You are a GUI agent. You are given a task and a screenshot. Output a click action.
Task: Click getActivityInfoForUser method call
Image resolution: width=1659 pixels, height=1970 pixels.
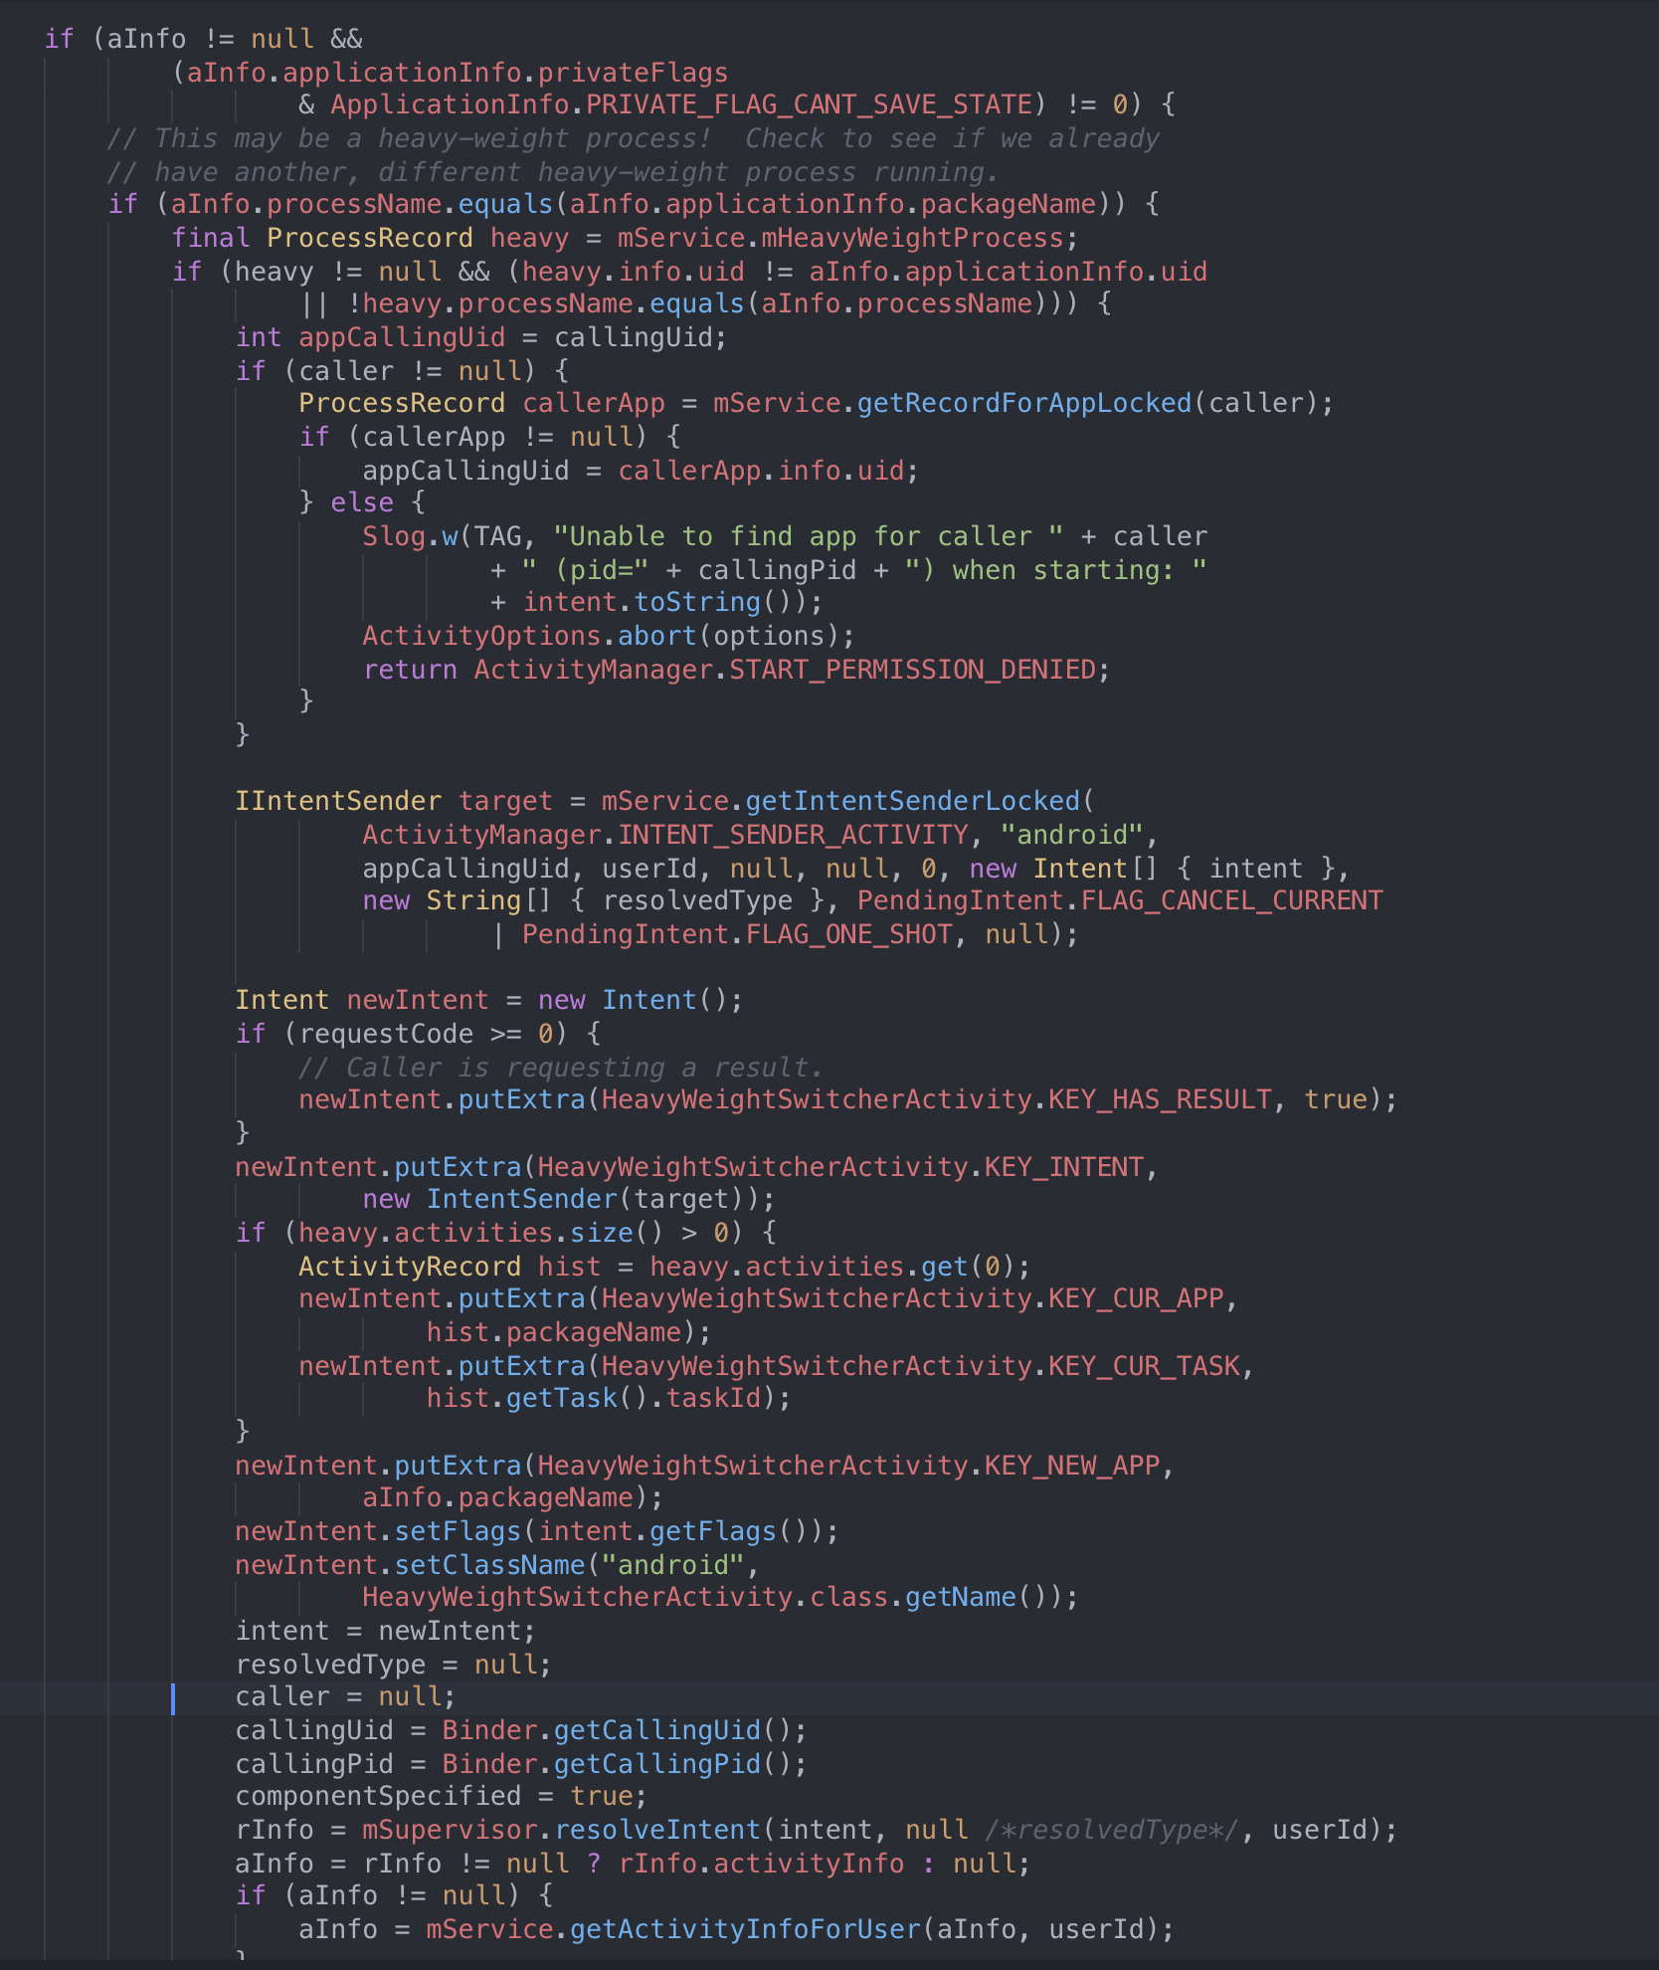[x=745, y=1929]
